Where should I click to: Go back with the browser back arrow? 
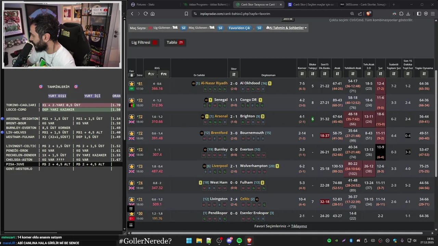click(x=132, y=14)
